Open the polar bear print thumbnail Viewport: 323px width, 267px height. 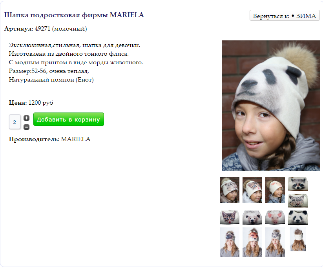252,217
